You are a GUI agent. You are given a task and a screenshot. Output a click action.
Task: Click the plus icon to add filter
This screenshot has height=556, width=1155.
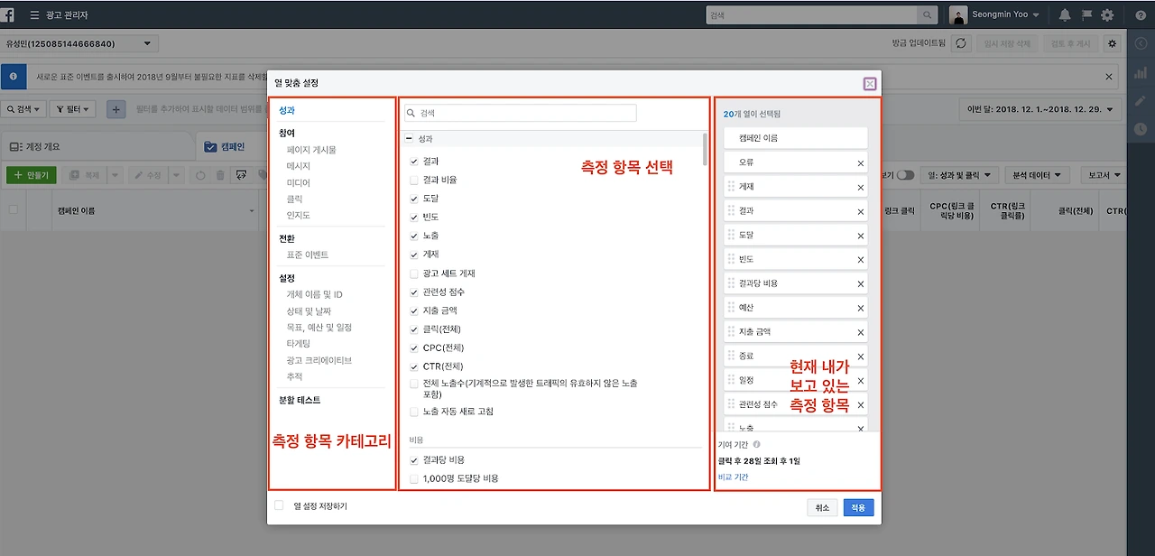tap(116, 109)
